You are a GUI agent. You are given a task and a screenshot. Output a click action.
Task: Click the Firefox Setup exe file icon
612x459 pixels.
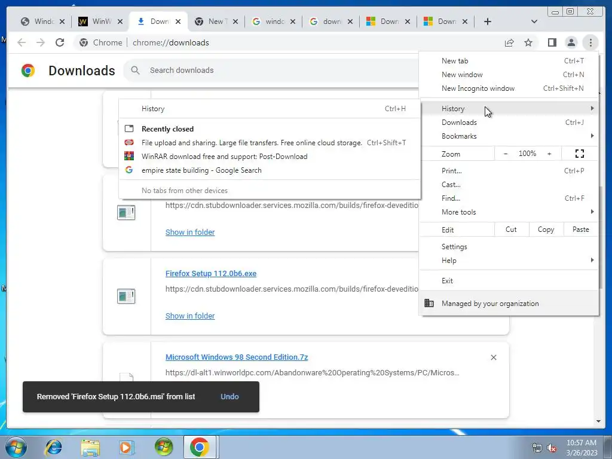click(126, 296)
